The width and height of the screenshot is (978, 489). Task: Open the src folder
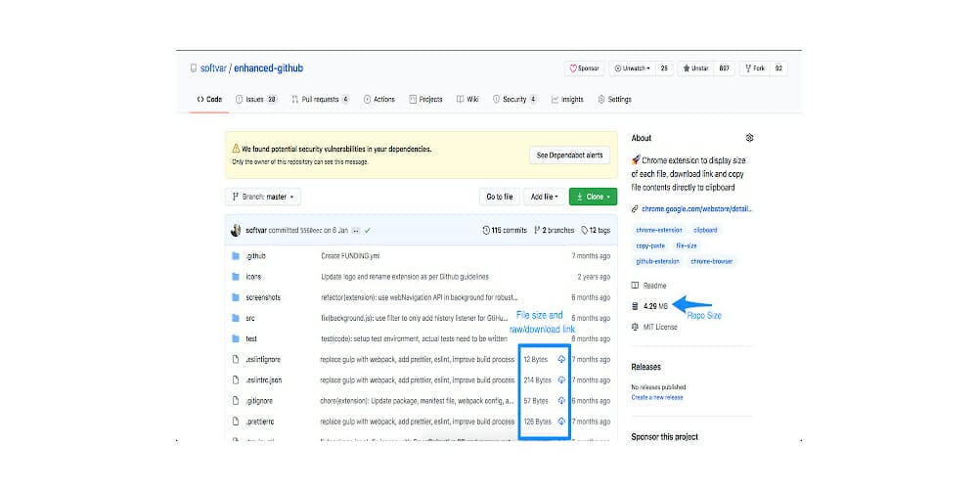pyautogui.click(x=250, y=318)
